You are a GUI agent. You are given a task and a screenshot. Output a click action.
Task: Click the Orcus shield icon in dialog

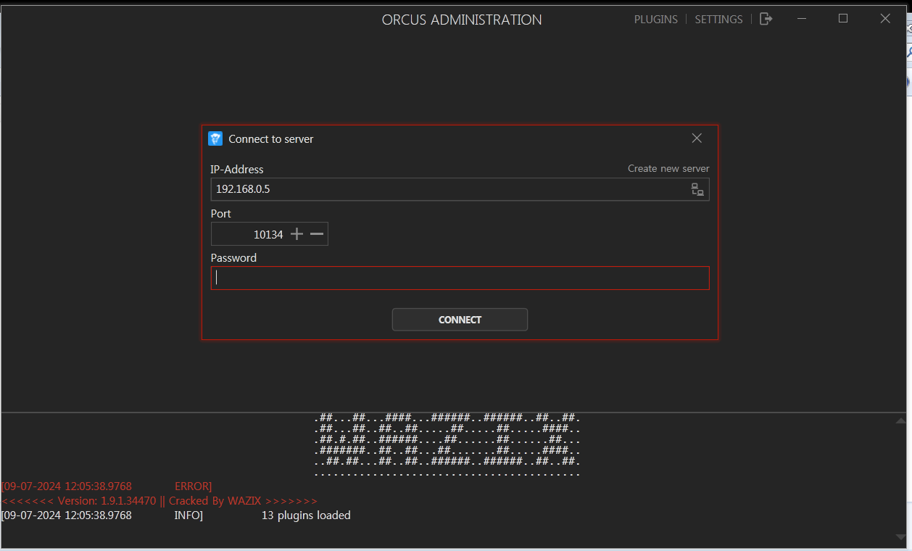tap(215, 138)
